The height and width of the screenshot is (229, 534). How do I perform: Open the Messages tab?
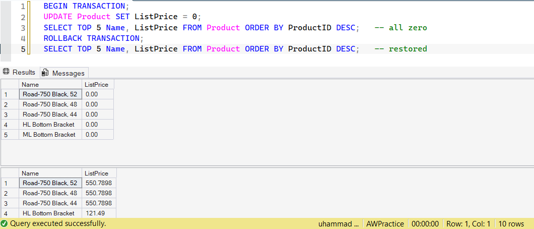coord(64,73)
